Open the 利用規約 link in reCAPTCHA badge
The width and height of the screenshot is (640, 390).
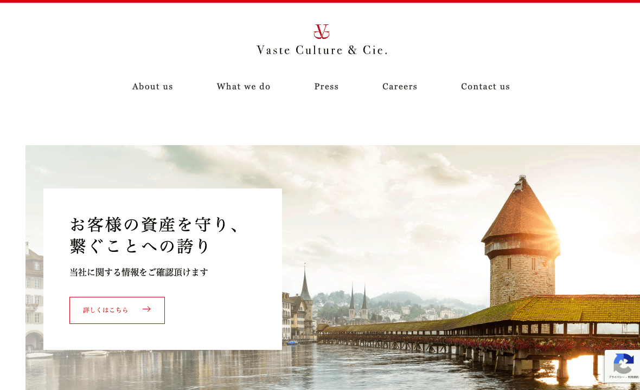click(634, 378)
